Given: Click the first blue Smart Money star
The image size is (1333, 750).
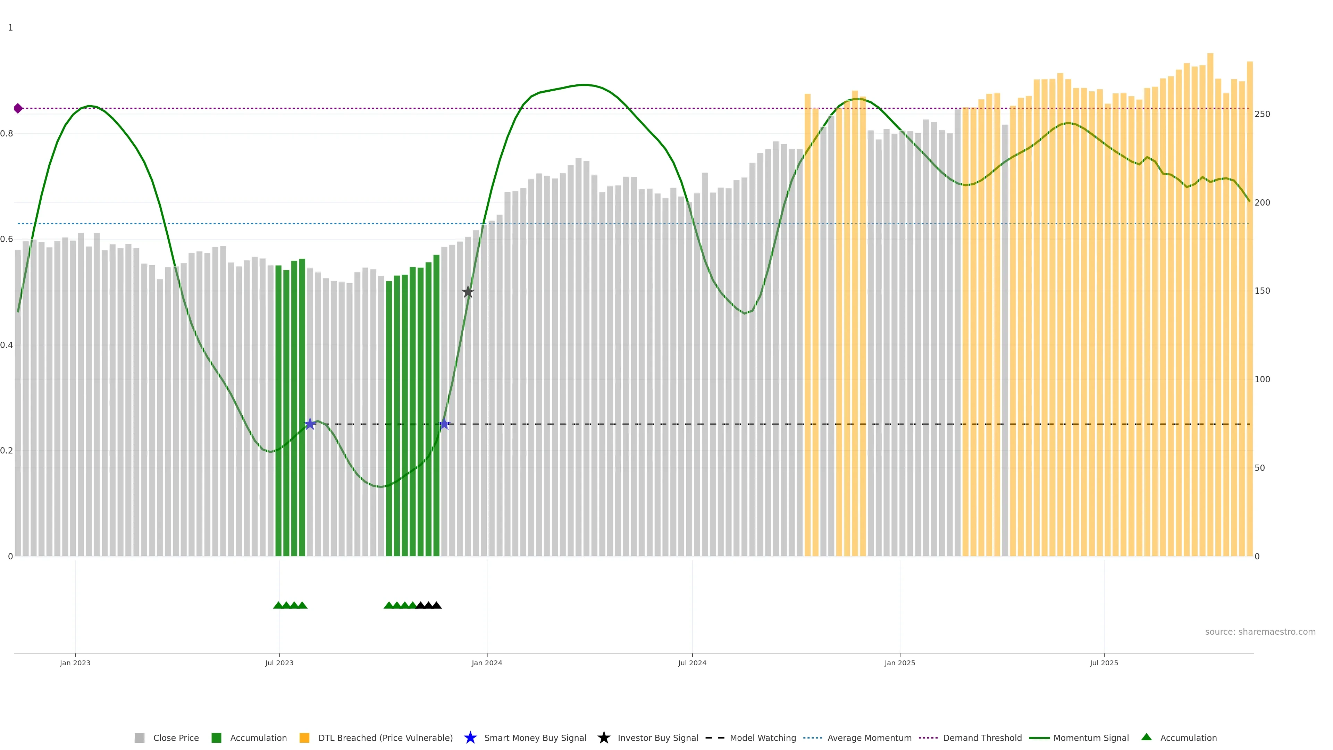Looking at the screenshot, I should pyautogui.click(x=310, y=424).
